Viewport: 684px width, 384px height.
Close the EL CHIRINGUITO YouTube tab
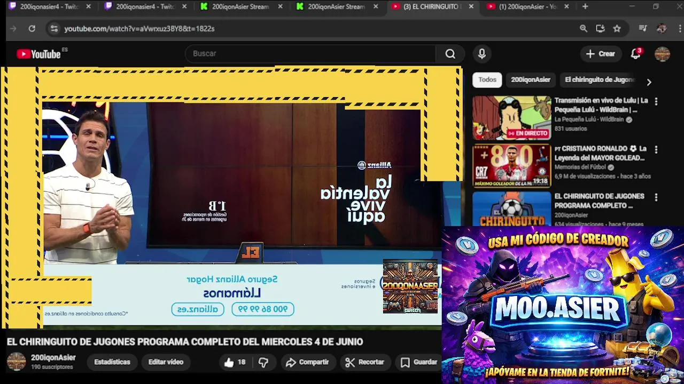(471, 6)
